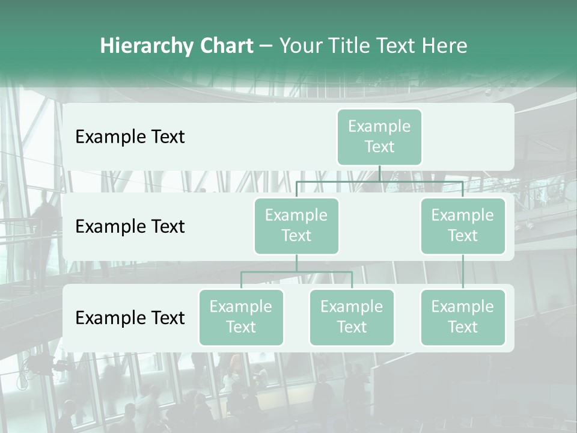Click the slide title starting with Hierarchy Chart
The height and width of the screenshot is (433, 577).
tap(283, 46)
